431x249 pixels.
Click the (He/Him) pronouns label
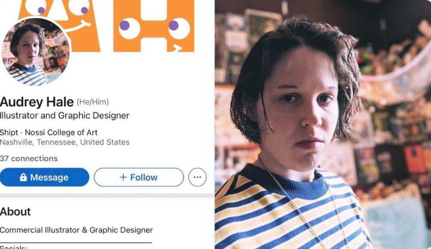tap(93, 102)
